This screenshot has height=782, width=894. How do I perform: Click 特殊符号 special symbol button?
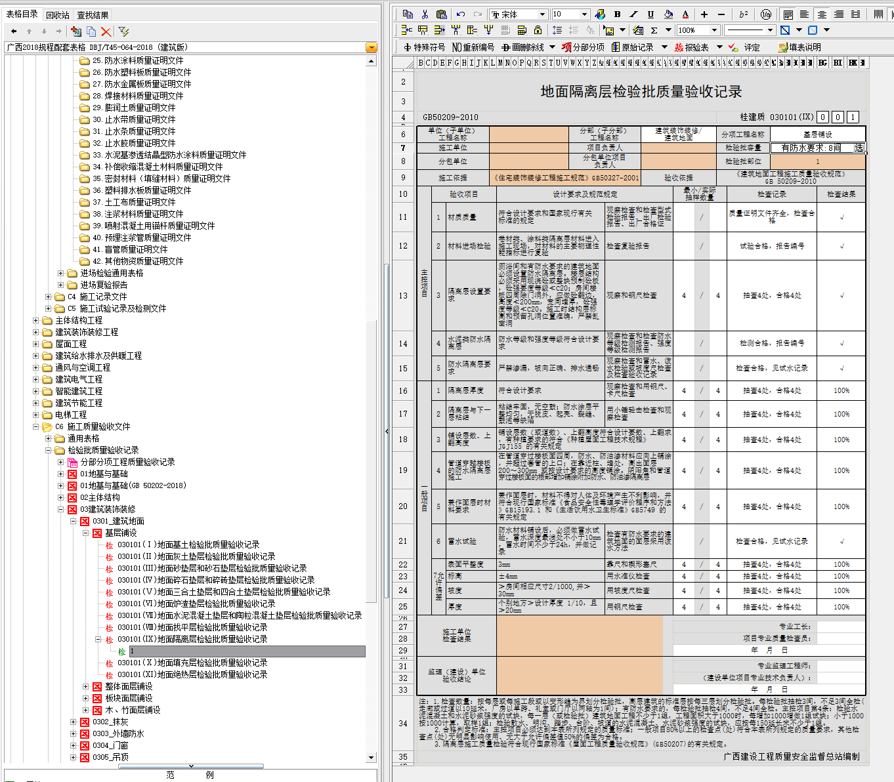point(424,47)
